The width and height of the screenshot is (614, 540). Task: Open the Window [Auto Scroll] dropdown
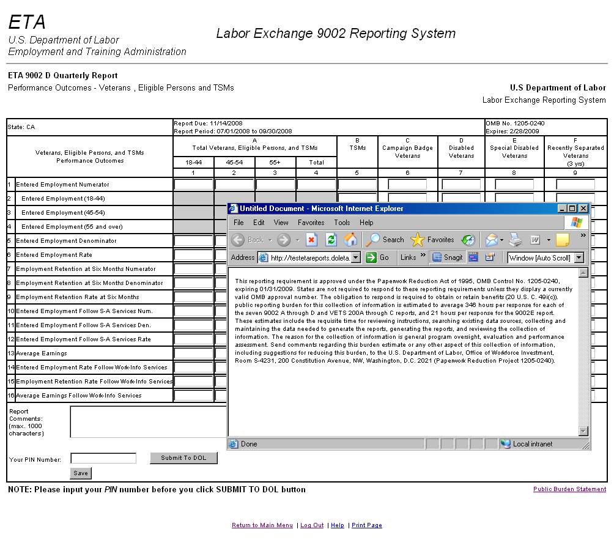point(579,258)
